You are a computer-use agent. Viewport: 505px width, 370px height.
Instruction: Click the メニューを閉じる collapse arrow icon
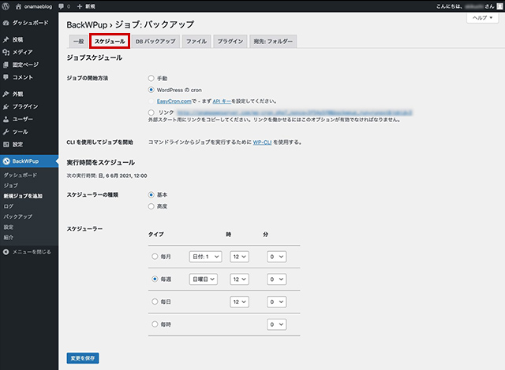pyautogui.click(x=6, y=252)
